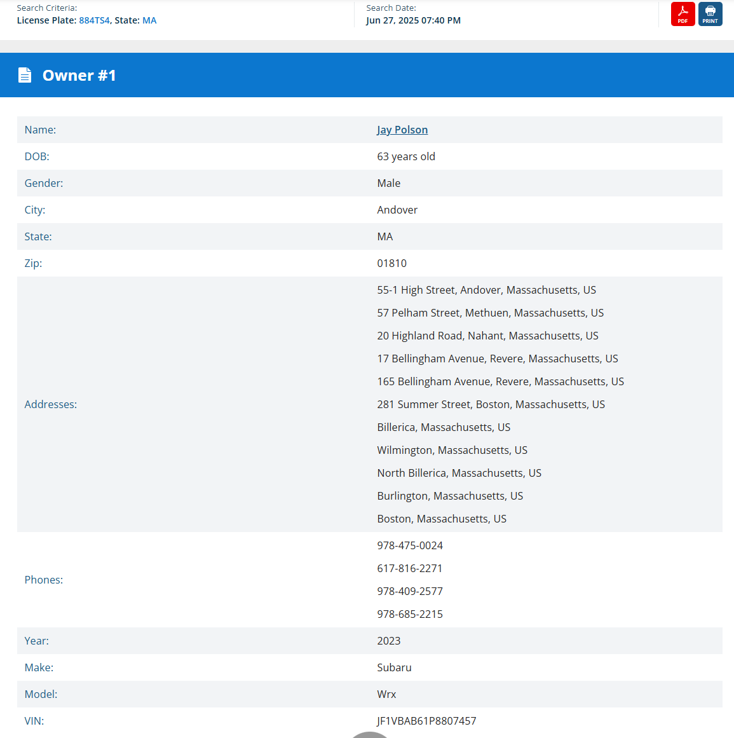Select the Boston, Massachusetts, US address
Screen dimensions: 734x738
(442, 519)
